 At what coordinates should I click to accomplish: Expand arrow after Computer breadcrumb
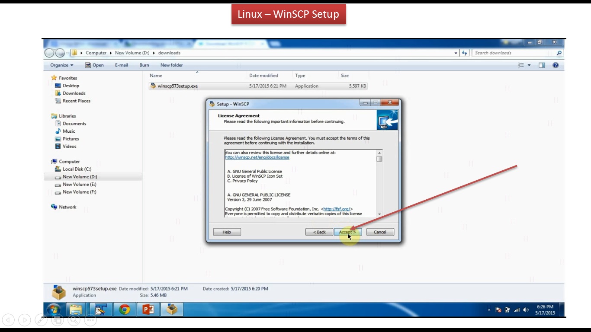[x=111, y=53]
